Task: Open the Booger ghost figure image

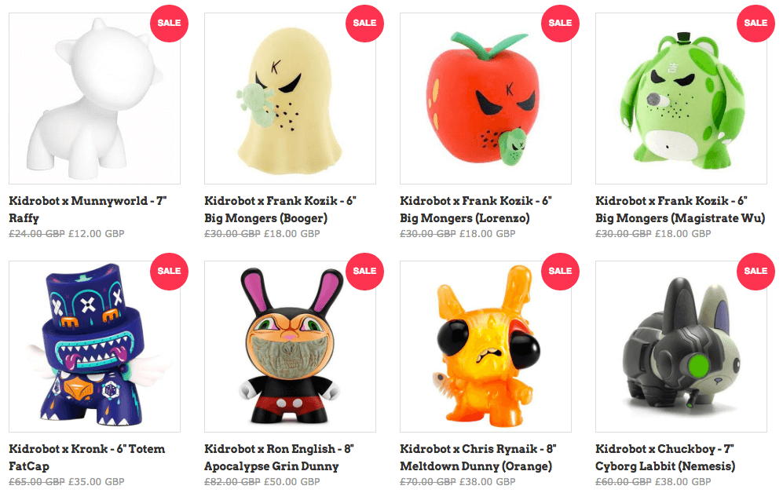Action: tap(290, 98)
